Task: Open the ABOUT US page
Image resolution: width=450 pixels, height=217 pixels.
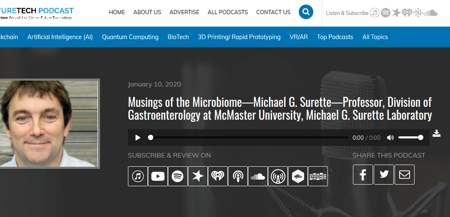Action: point(147,12)
